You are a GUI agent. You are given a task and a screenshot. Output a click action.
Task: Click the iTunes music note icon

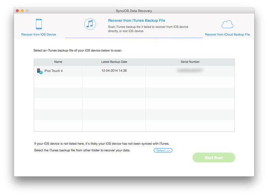pyautogui.click(x=90, y=24)
